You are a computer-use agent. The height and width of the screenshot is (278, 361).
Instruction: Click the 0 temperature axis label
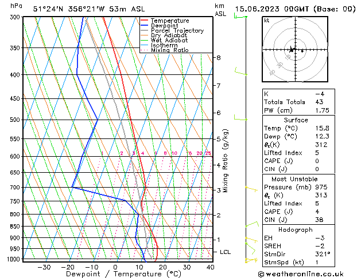115,267
